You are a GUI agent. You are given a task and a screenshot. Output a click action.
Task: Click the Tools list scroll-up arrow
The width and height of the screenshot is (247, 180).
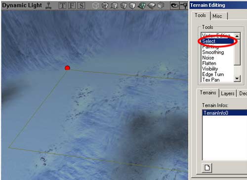tap(237, 36)
